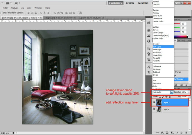Viewport: 192px width, 135px height.
Task: Open the Character panel icon
Action: click(149, 67)
